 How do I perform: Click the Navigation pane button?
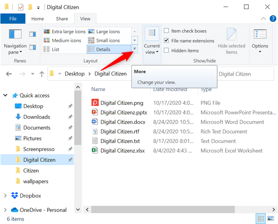tap(15, 42)
